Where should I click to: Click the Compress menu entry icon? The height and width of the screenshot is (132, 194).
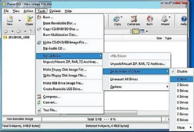tap(39, 97)
